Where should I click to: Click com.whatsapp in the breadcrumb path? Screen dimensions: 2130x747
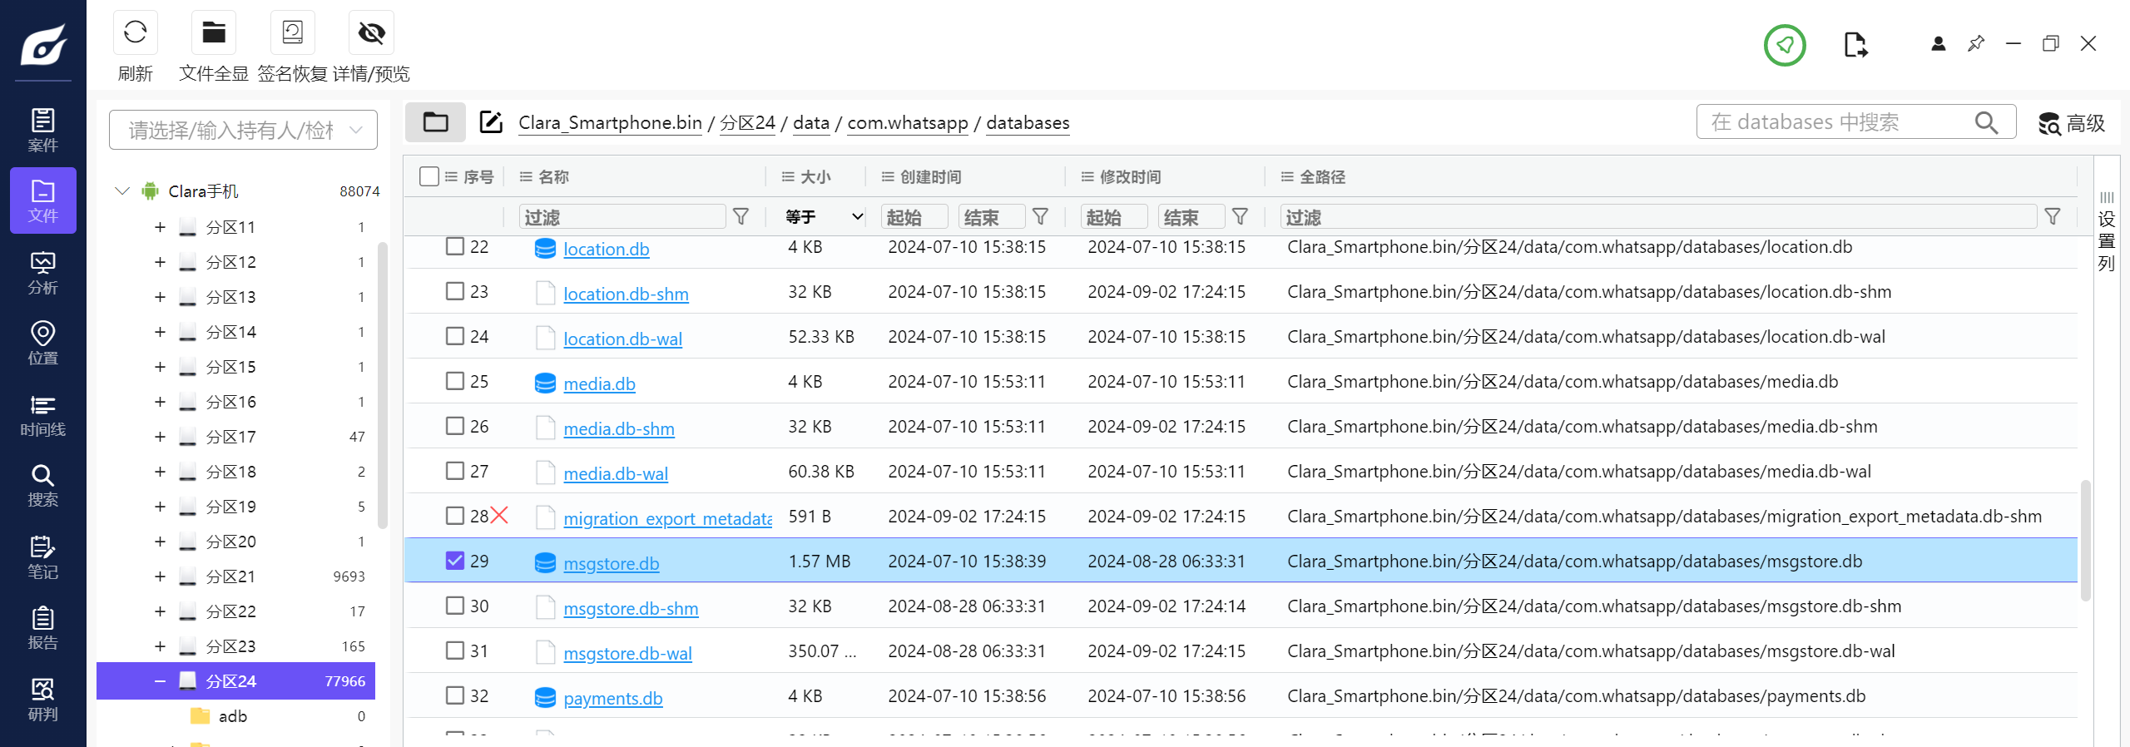pos(907,123)
